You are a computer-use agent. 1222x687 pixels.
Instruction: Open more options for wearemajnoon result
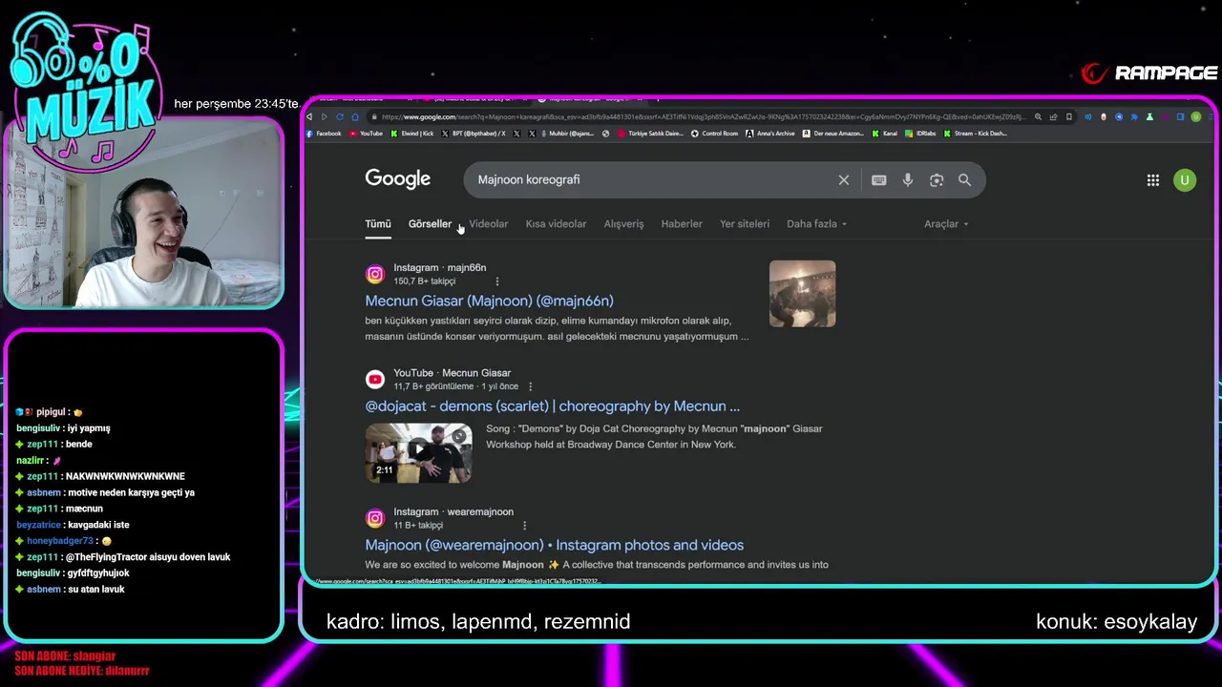[x=524, y=526]
